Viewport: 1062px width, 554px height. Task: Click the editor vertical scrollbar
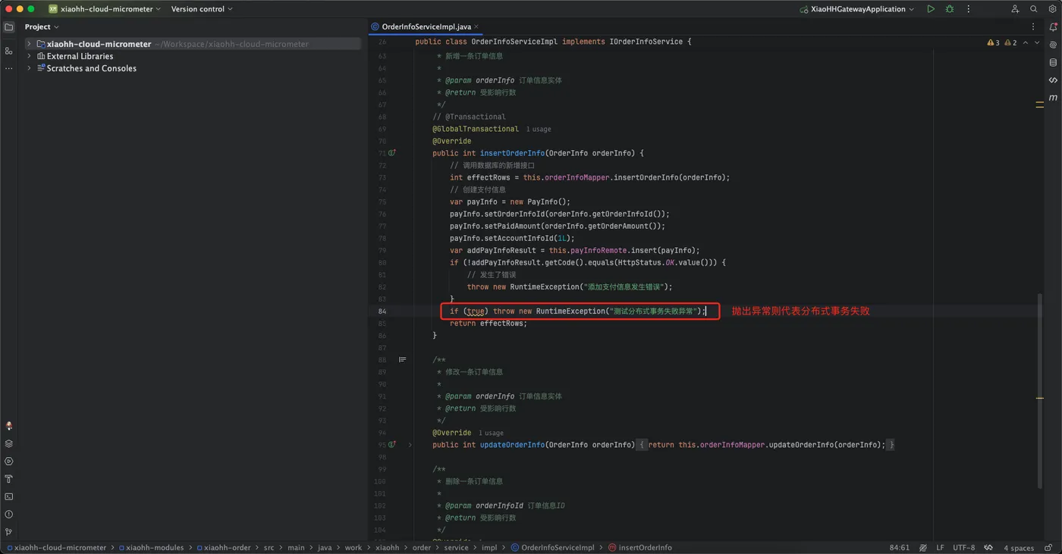1041,390
